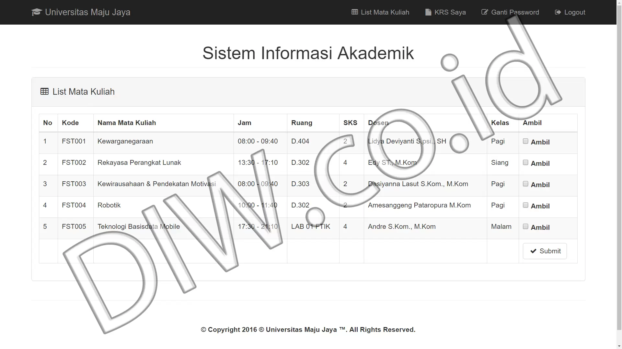Viewport: 622px width, 349px height.
Task: Click the graduation cap icon in the navbar
Action: tap(37, 12)
